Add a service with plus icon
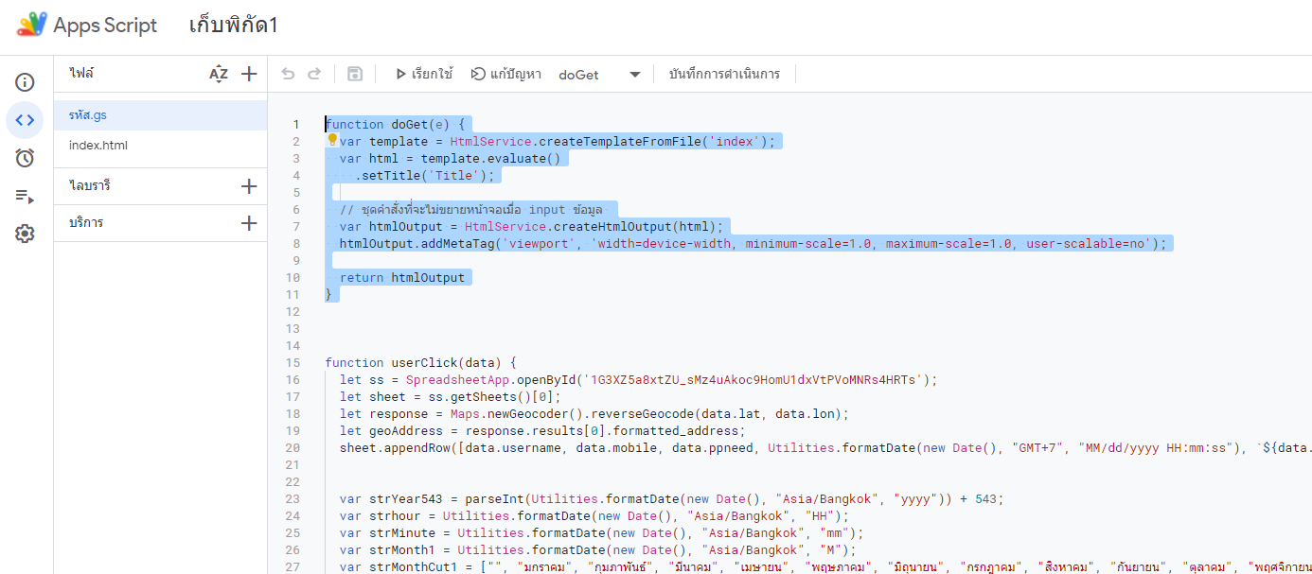 (249, 223)
